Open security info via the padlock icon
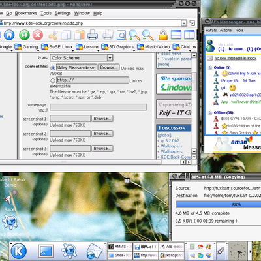 162,35
